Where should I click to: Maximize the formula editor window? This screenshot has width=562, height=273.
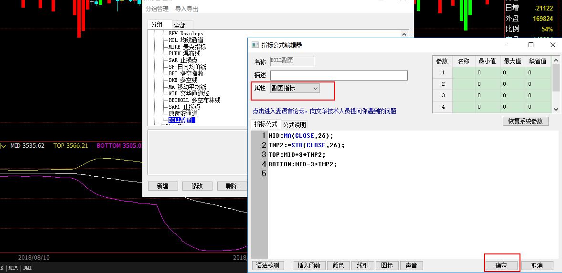(x=530, y=45)
